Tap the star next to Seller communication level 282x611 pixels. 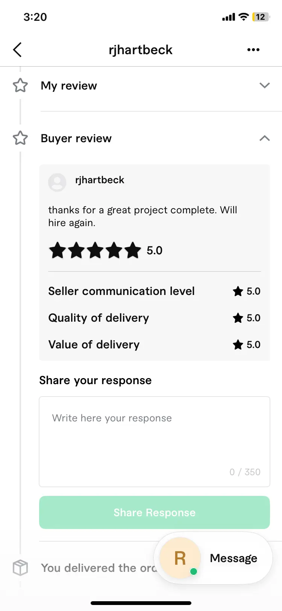[x=238, y=291]
